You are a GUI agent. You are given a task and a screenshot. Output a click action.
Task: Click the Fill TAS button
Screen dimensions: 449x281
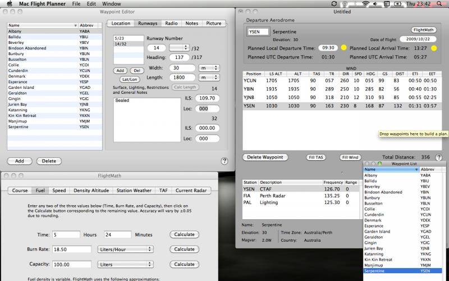(316, 157)
